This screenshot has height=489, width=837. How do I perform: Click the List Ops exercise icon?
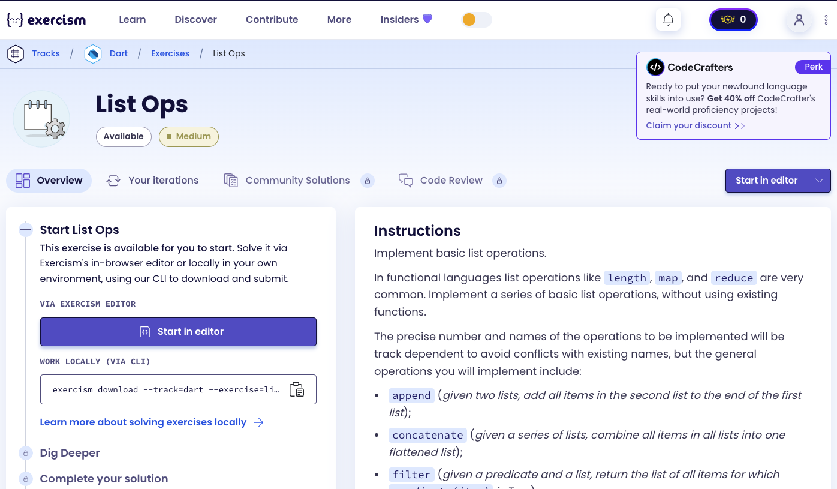41,119
